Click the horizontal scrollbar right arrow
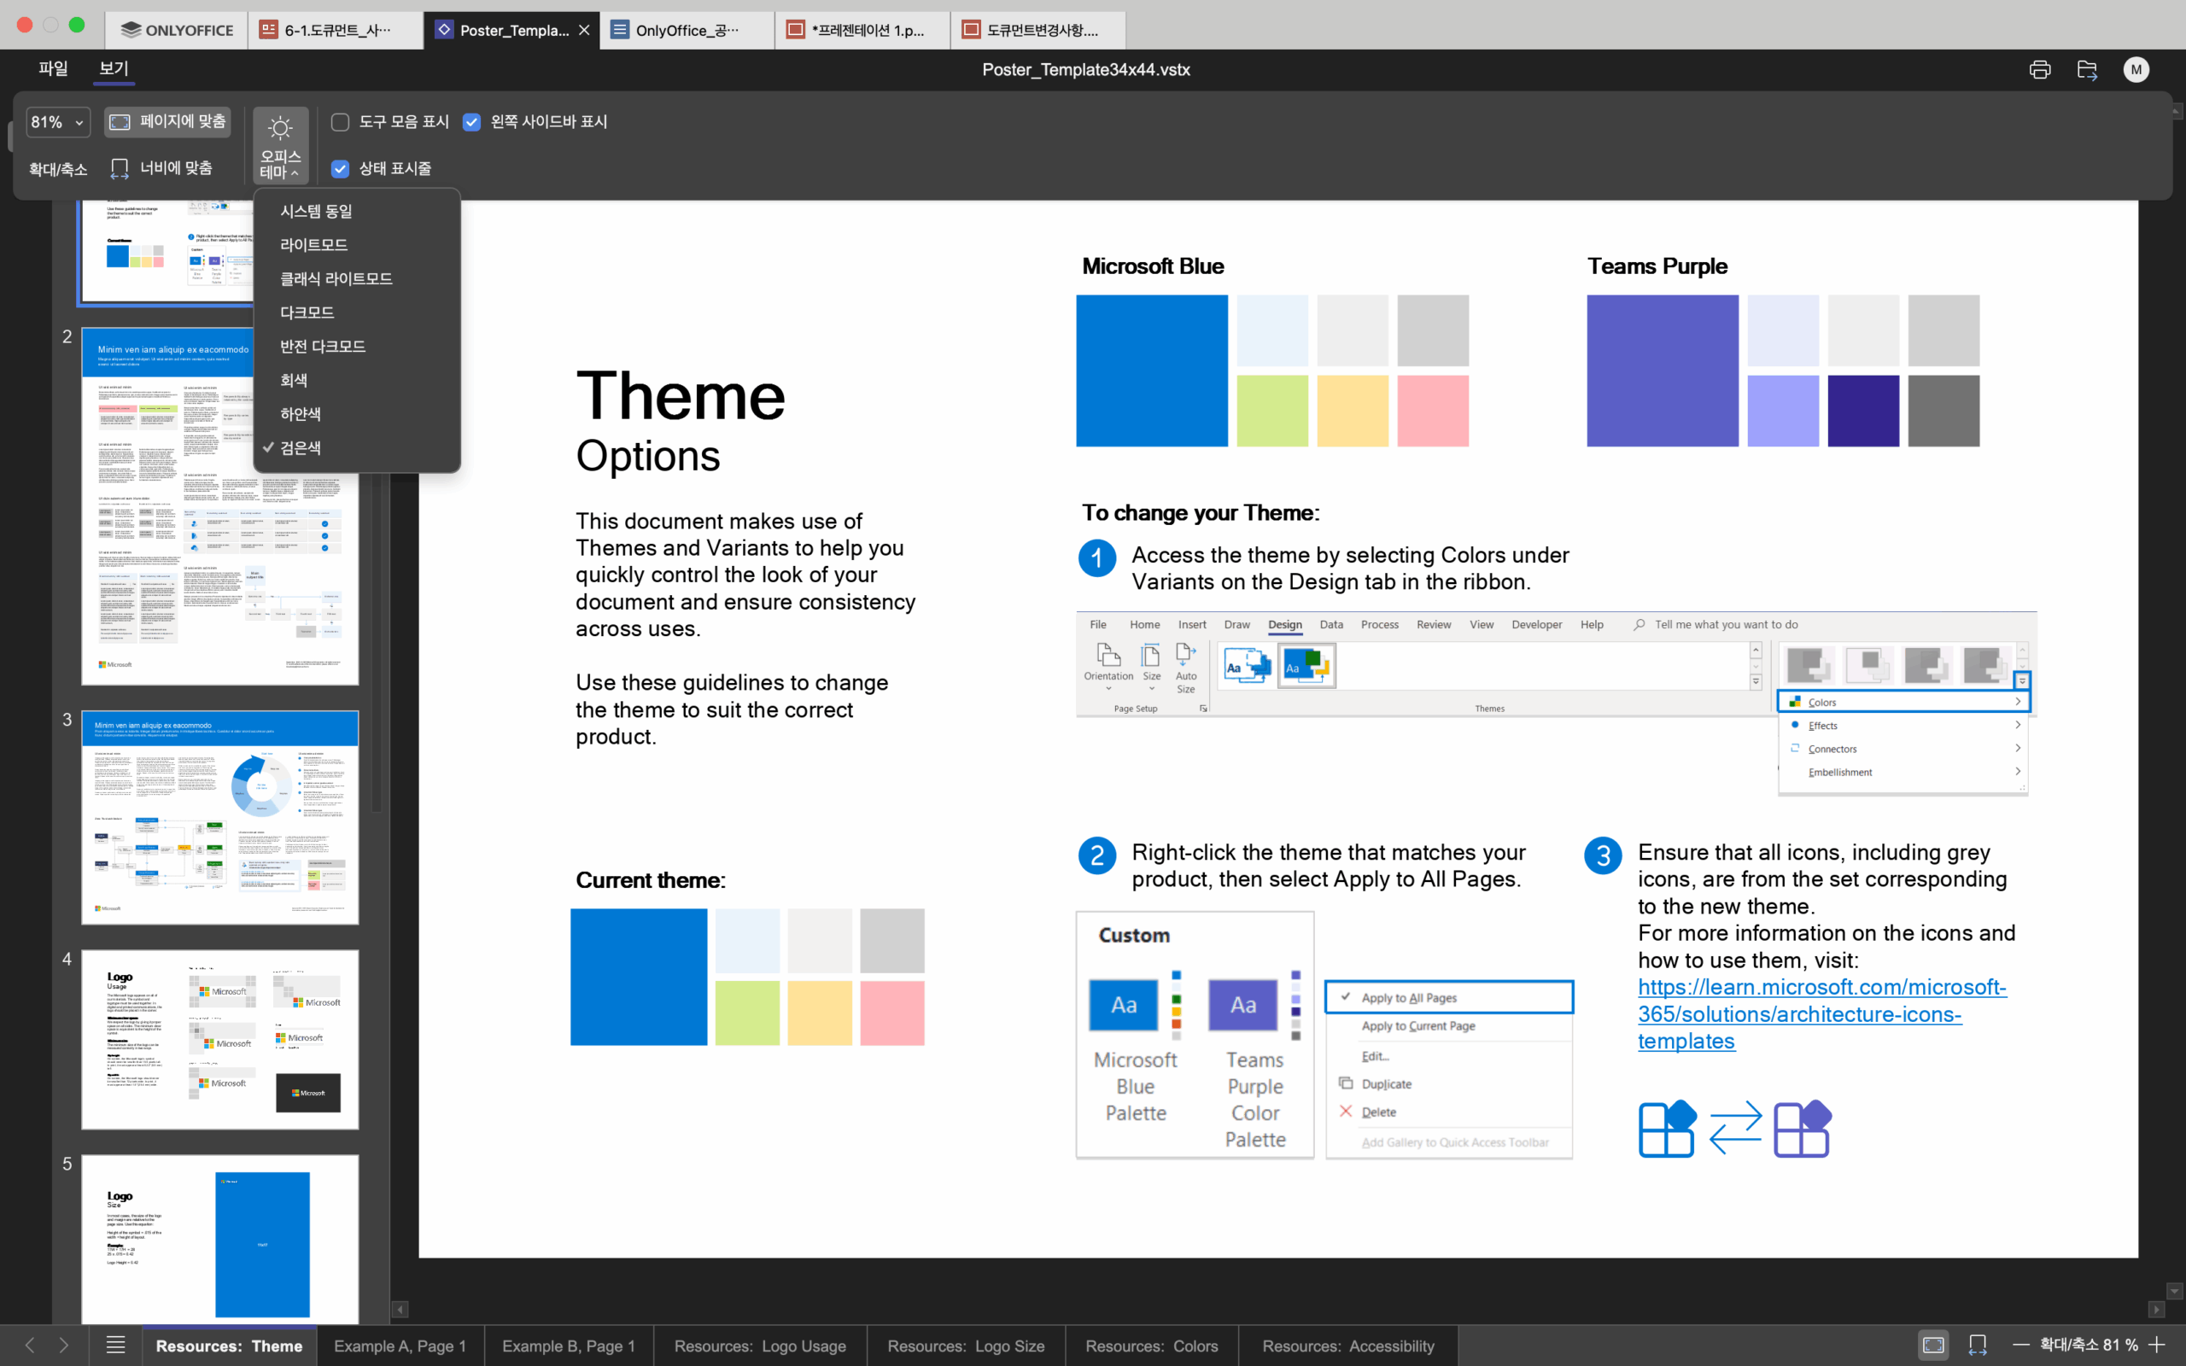The image size is (2186, 1366). click(2156, 1309)
